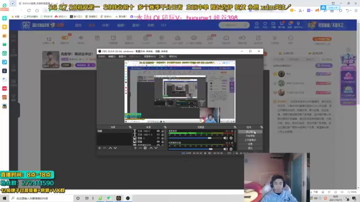Pop out the OBS audio mixer dock

(234, 127)
